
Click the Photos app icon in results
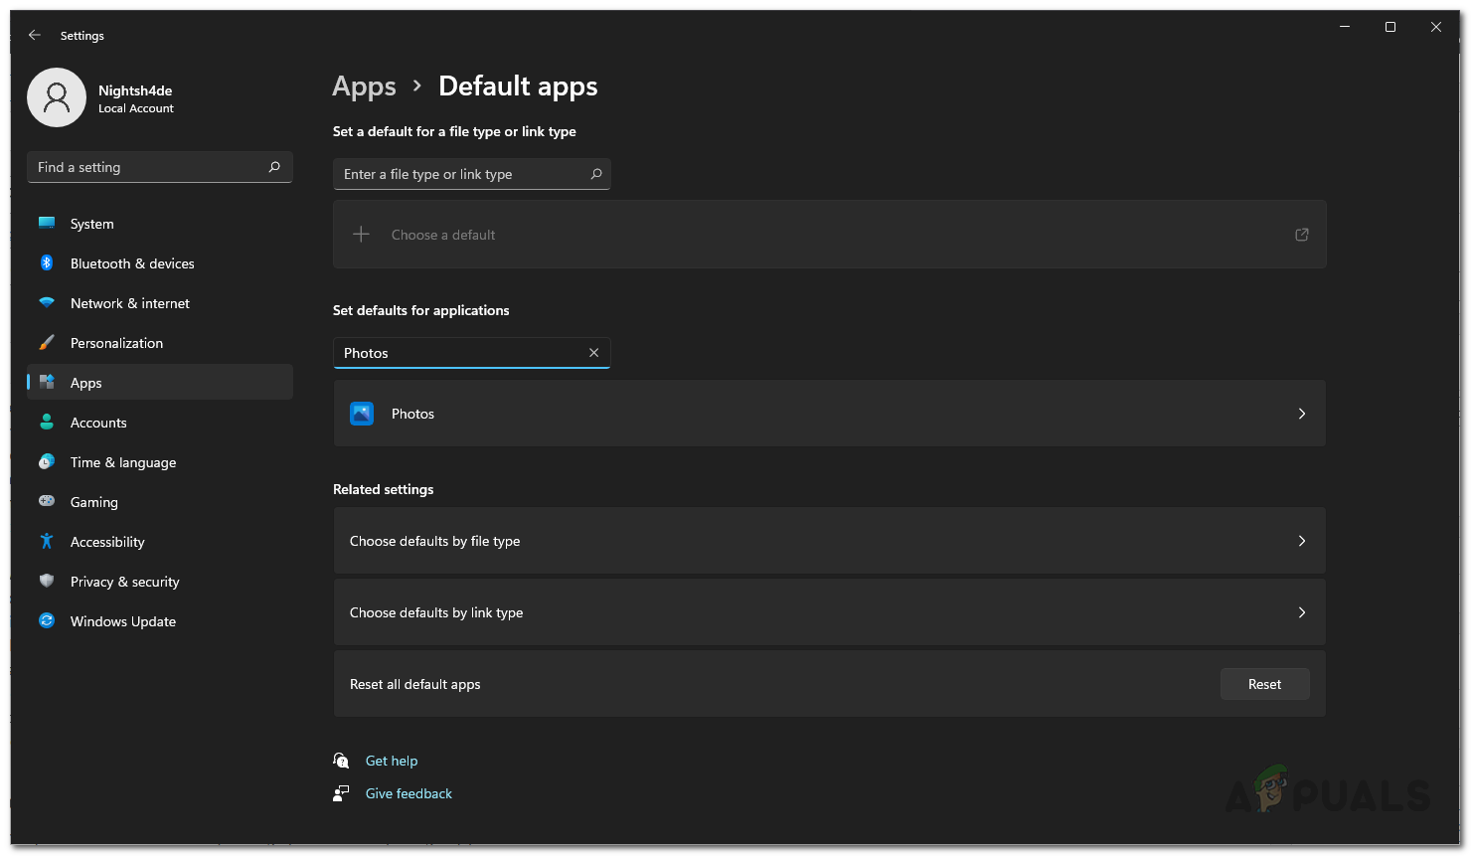[362, 414]
